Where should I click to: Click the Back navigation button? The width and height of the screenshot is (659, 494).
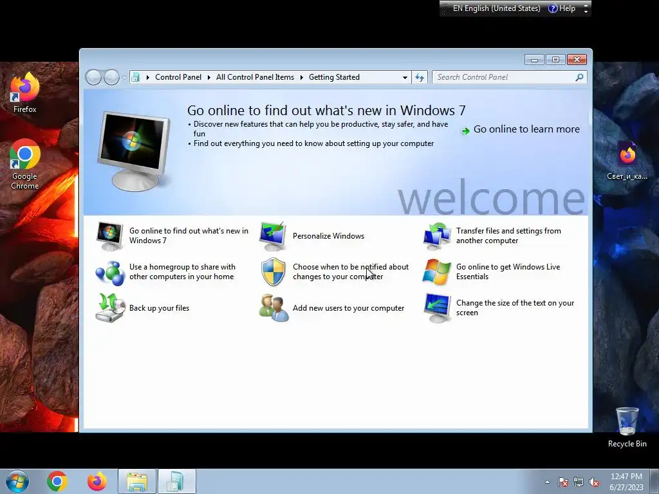(93, 77)
